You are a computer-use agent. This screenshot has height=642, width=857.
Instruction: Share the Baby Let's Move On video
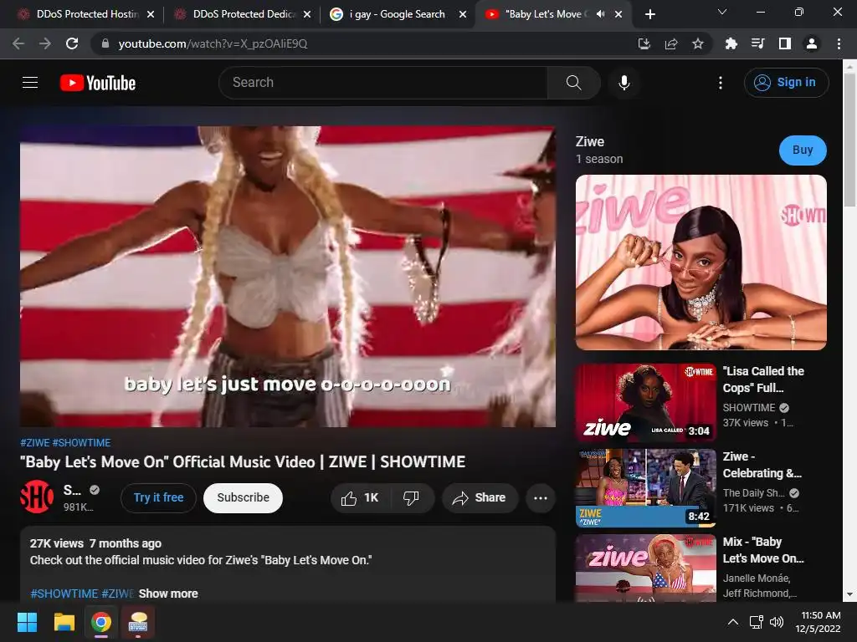tap(480, 498)
